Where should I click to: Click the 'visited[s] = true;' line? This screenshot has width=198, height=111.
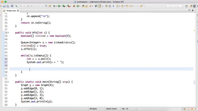click(34, 46)
